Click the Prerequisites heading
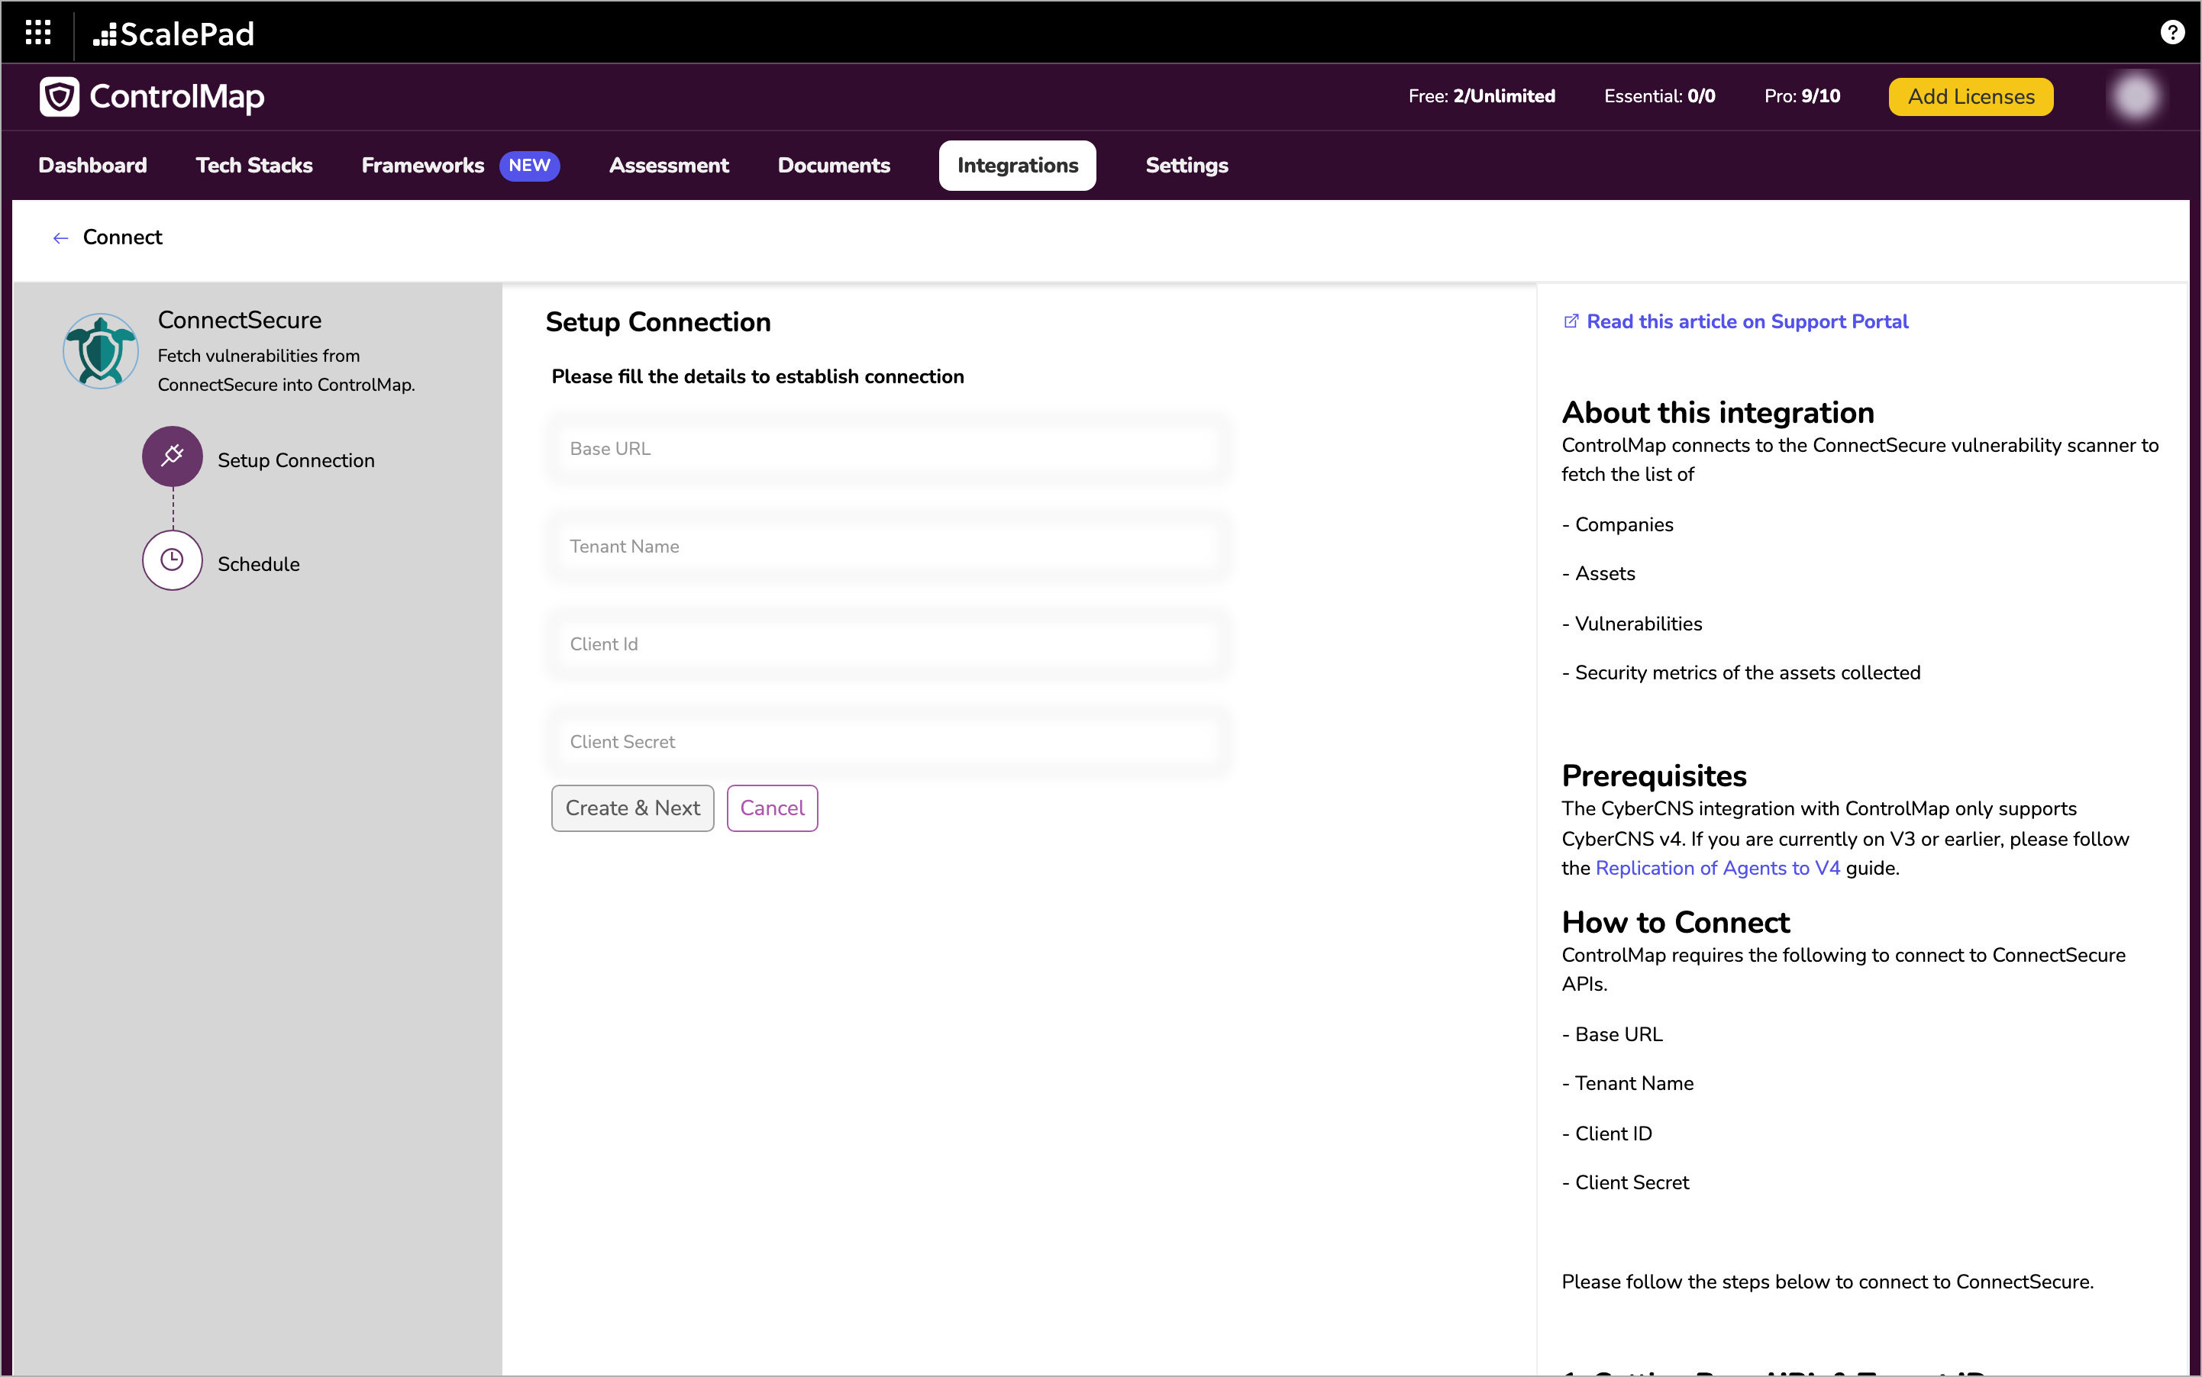 click(x=1654, y=776)
